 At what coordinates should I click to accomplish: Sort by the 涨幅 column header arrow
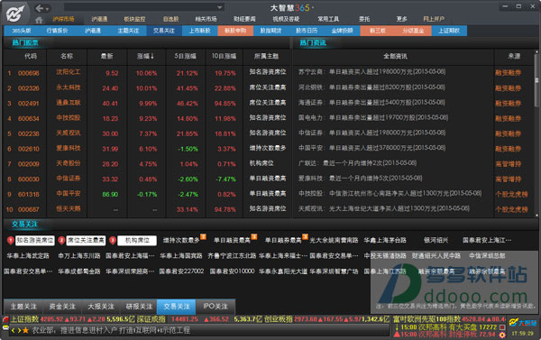point(152,56)
